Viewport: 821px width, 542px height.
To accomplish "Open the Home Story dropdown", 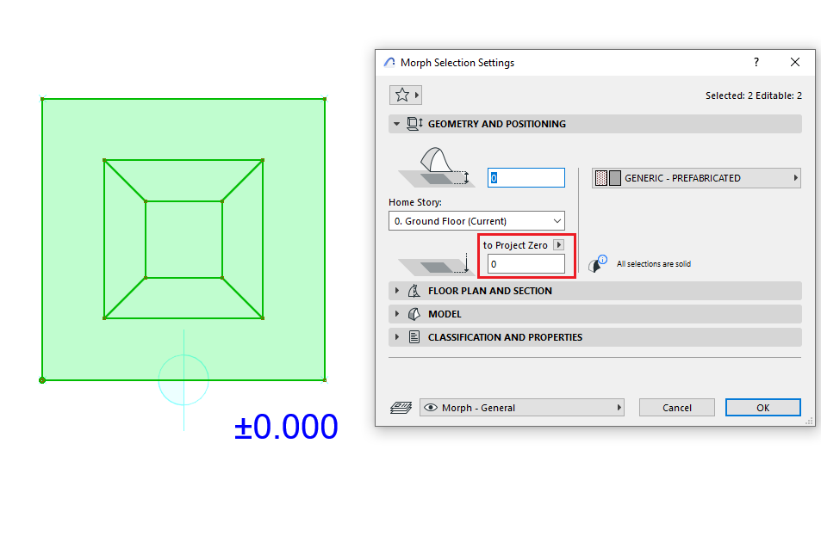I will coord(476,221).
